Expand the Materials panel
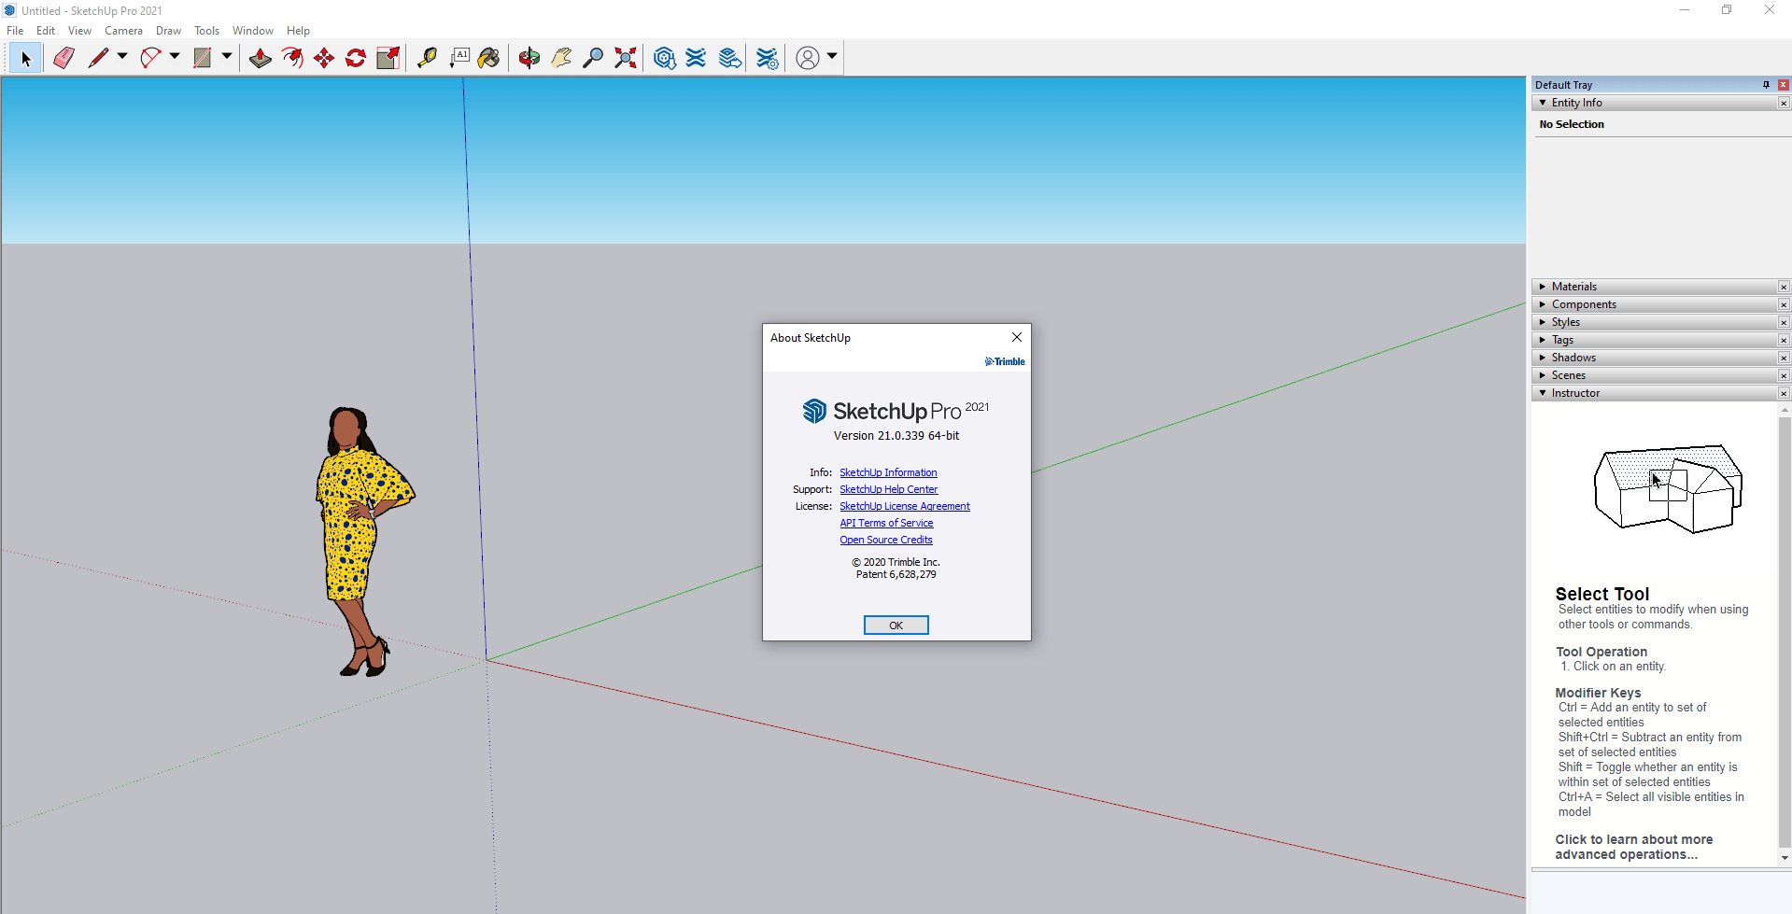Screen dimensions: 1792x914 click(1543, 287)
